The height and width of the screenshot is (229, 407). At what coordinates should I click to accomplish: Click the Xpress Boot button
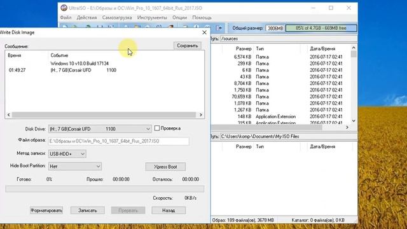tap(165, 167)
